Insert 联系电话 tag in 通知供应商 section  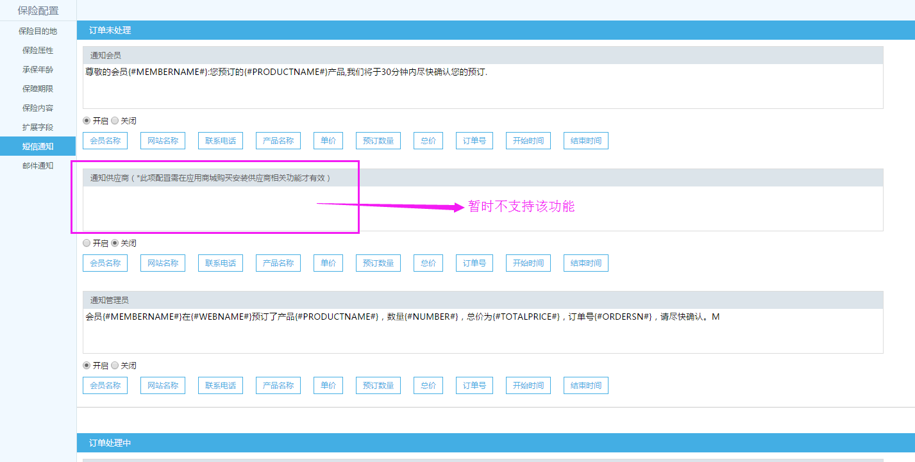coord(221,263)
